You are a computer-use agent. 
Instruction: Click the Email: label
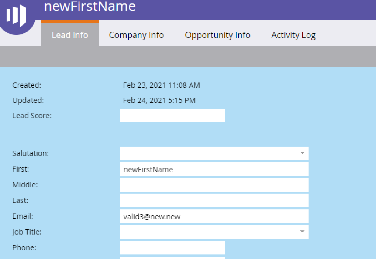click(x=23, y=216)
